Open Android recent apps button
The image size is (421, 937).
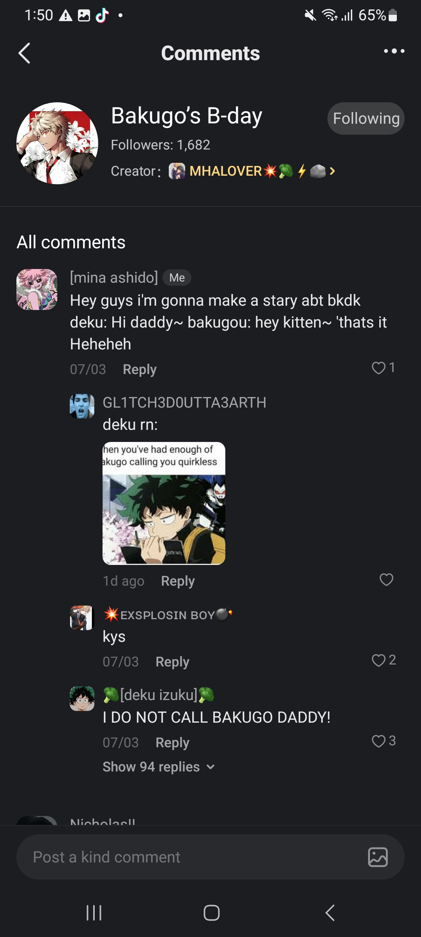tap(94, 913)
